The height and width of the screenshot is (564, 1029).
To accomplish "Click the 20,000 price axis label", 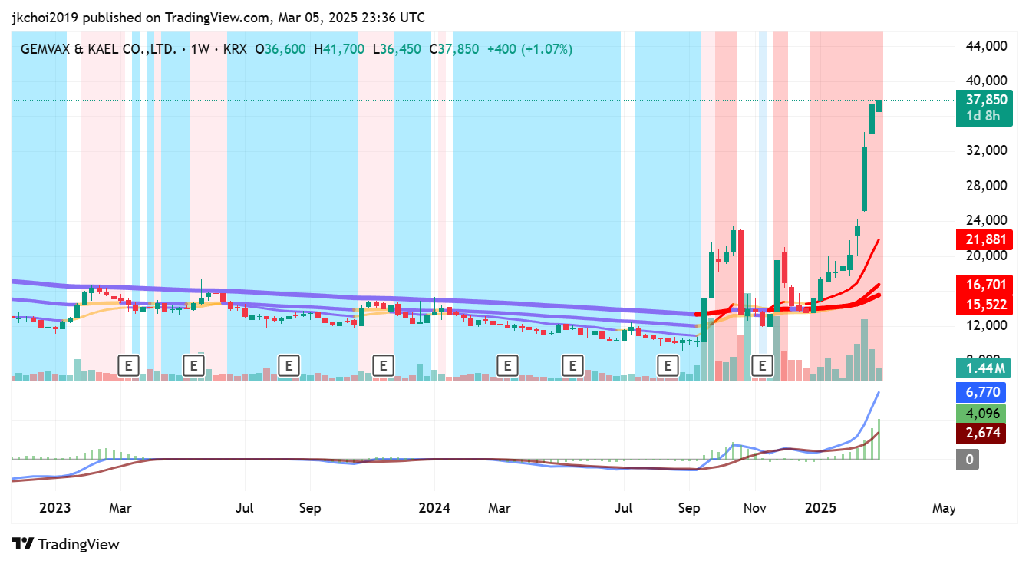I will click(986, 256).
